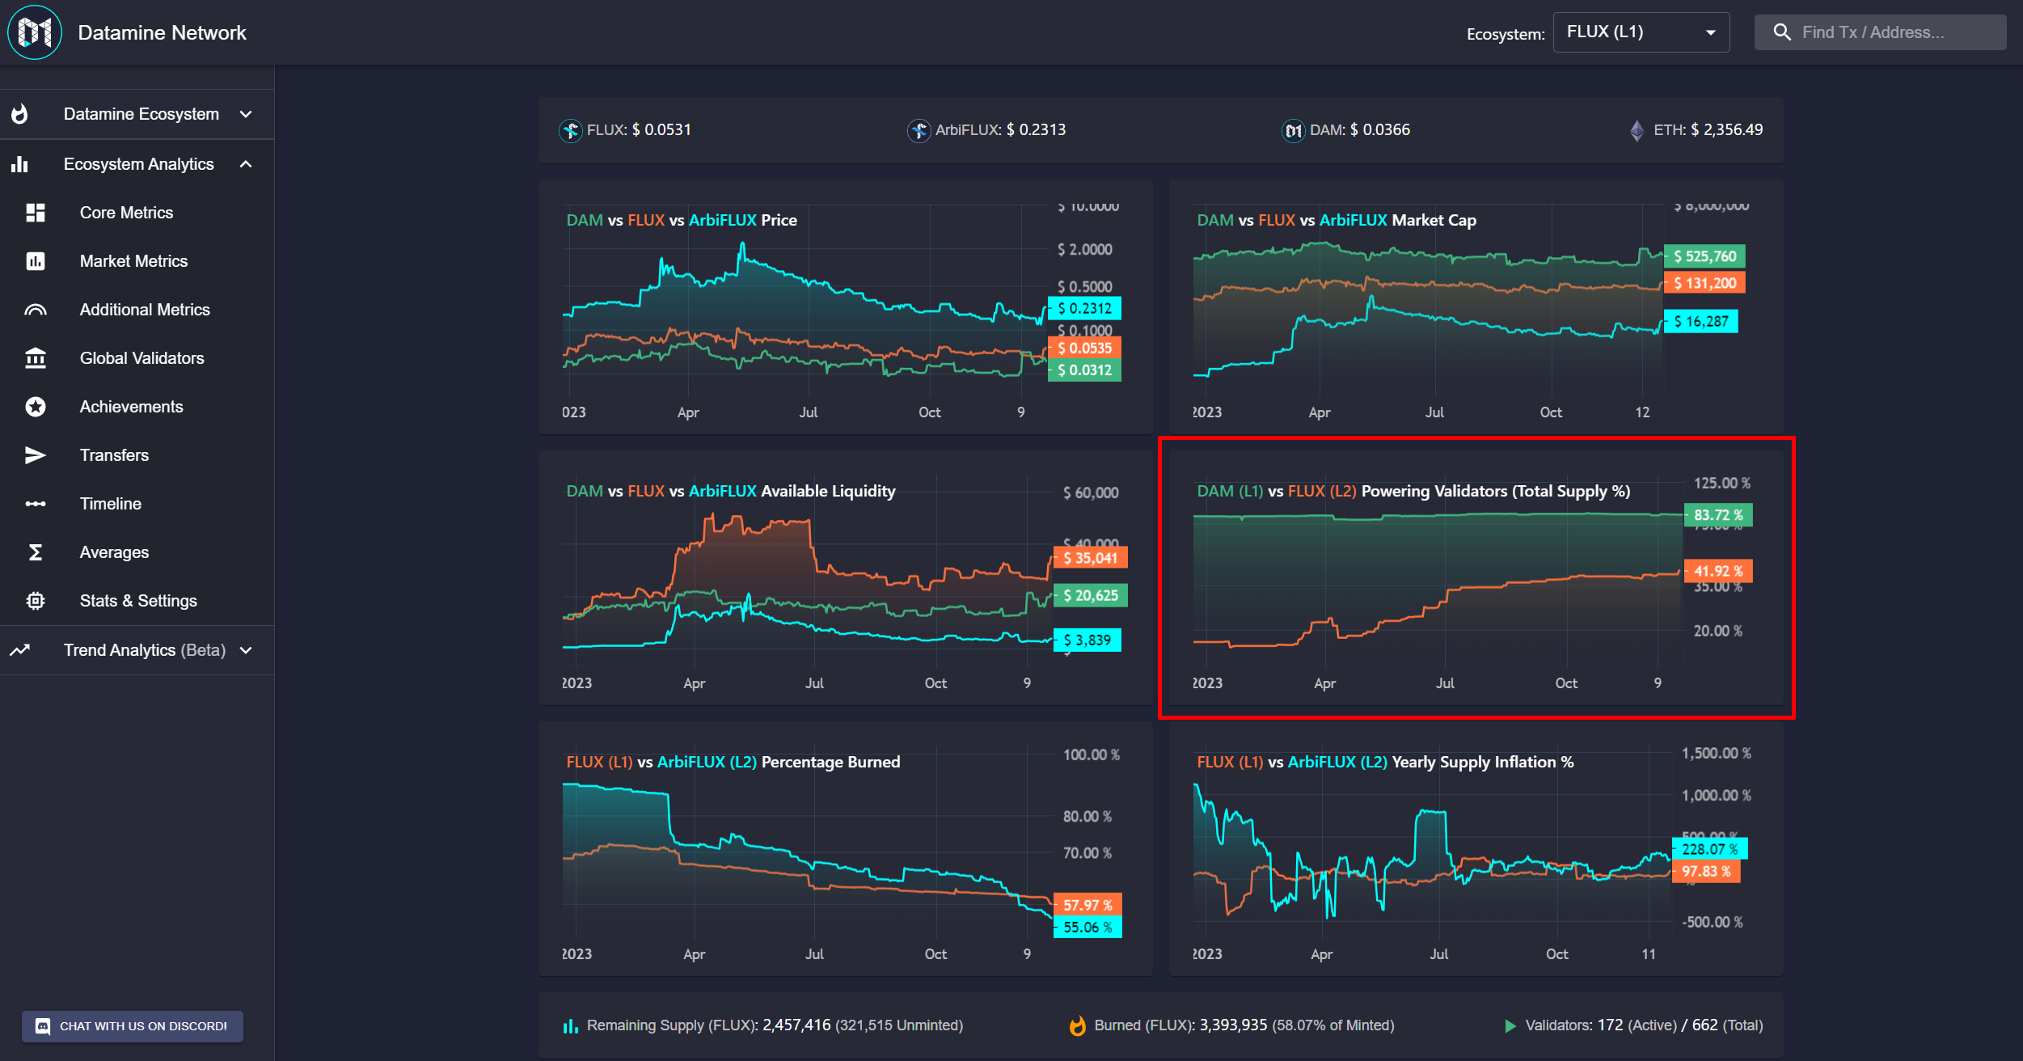
Task: Click the Achievements star icon
Action: tap(36, 407)
